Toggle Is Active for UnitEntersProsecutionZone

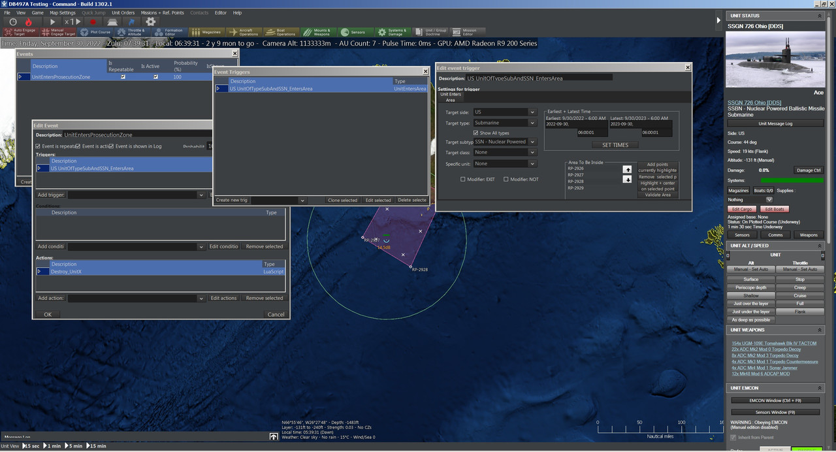pos(155,77)
